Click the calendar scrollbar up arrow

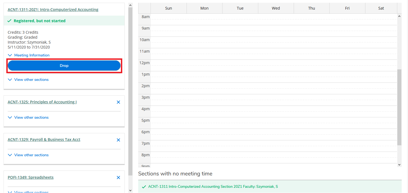pyautogui.click(x=399, y=16)
